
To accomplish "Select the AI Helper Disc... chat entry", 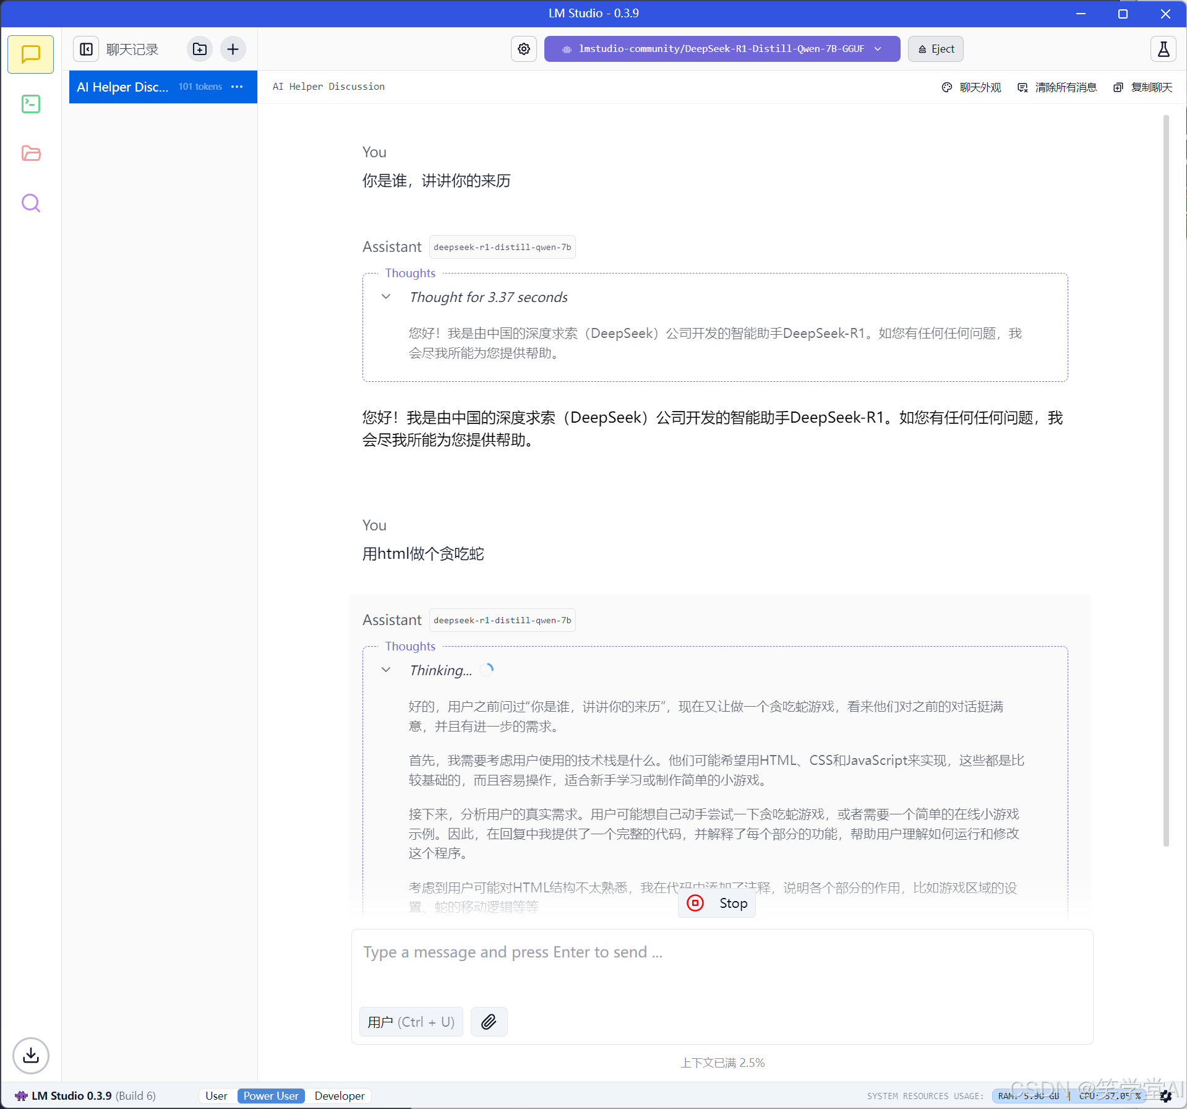I will pos(163,87).
